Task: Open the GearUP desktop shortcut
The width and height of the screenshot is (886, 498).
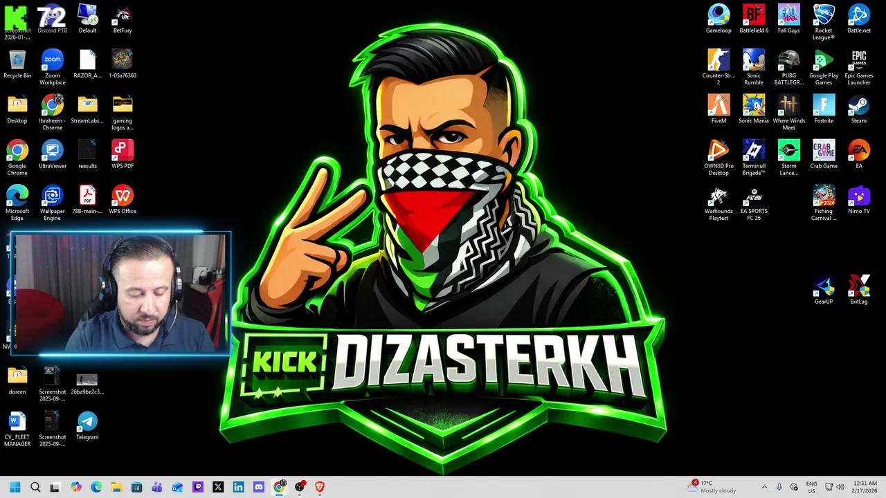Action: (824, 289)
